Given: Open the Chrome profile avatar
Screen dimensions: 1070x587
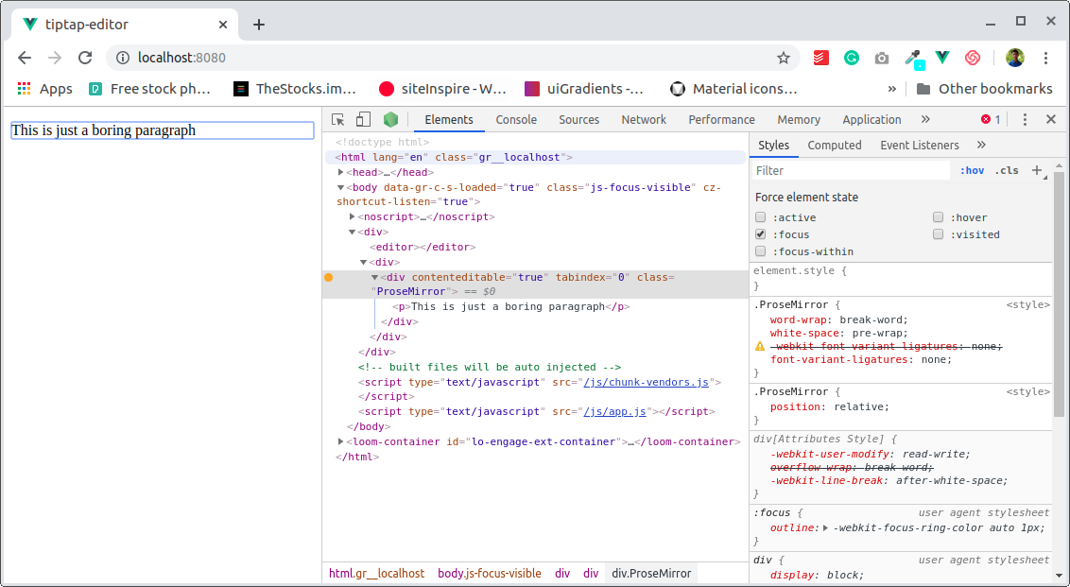Looking at the screenshot, I should point(1015,58).
